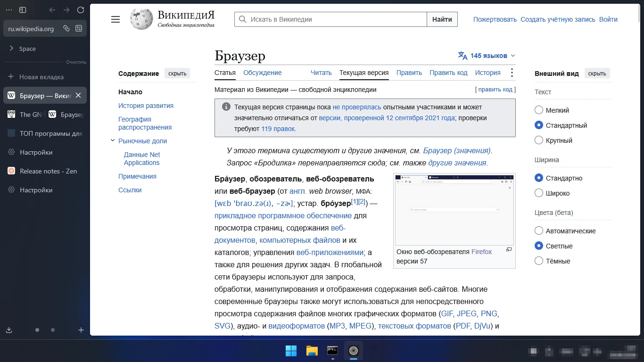Click the magnifier icon in the search field
644x362 pixels.
click(x=242, y=19)
